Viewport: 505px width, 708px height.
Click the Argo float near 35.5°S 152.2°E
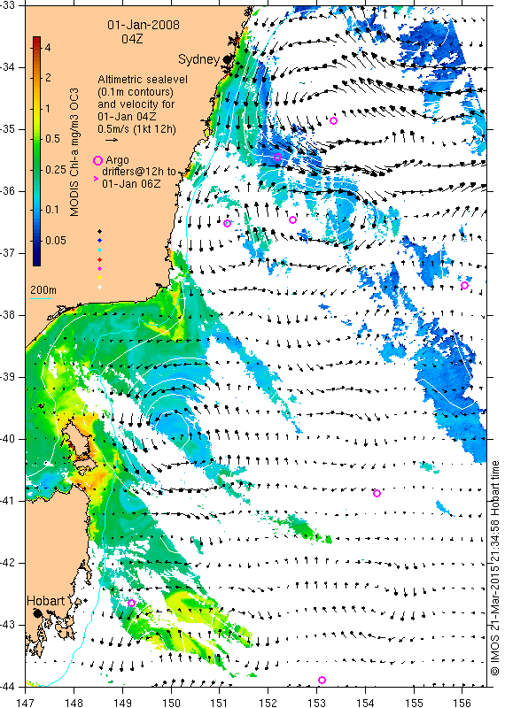pyautogui.click(x=277, y=157)
